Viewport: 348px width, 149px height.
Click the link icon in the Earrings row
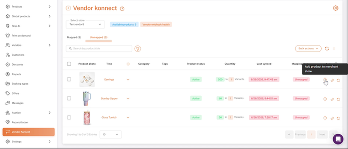332,80
